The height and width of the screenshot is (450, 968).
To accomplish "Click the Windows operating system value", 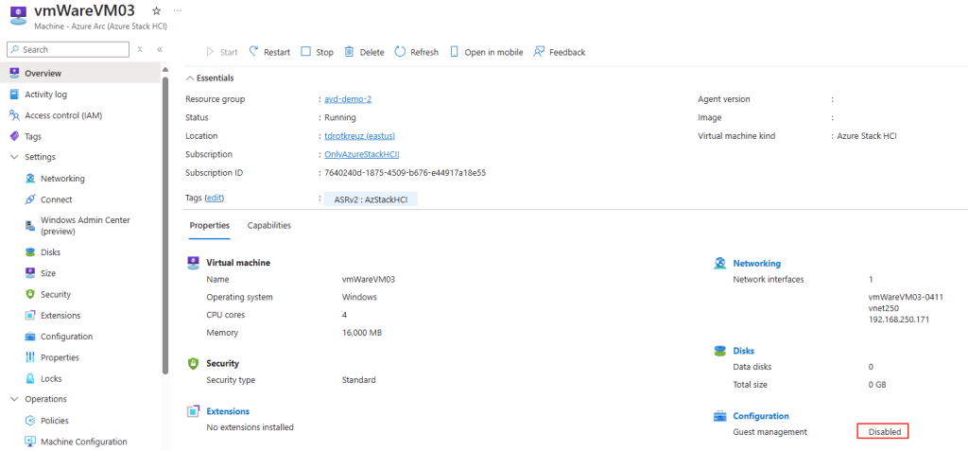I will [x=359, y=297].
